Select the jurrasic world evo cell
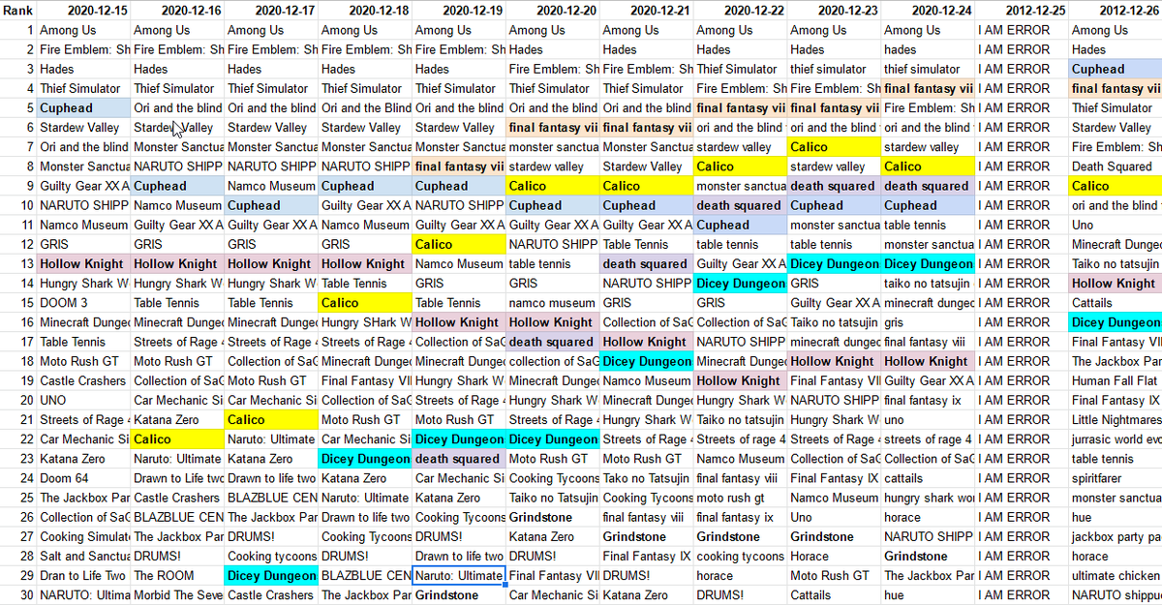This screenshot has height=605, width=1162. click(1116, 439)
